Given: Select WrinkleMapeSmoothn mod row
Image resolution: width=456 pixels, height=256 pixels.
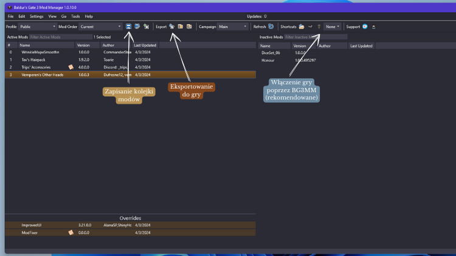Looking at the screenshot, I should (x=130, y=52).
